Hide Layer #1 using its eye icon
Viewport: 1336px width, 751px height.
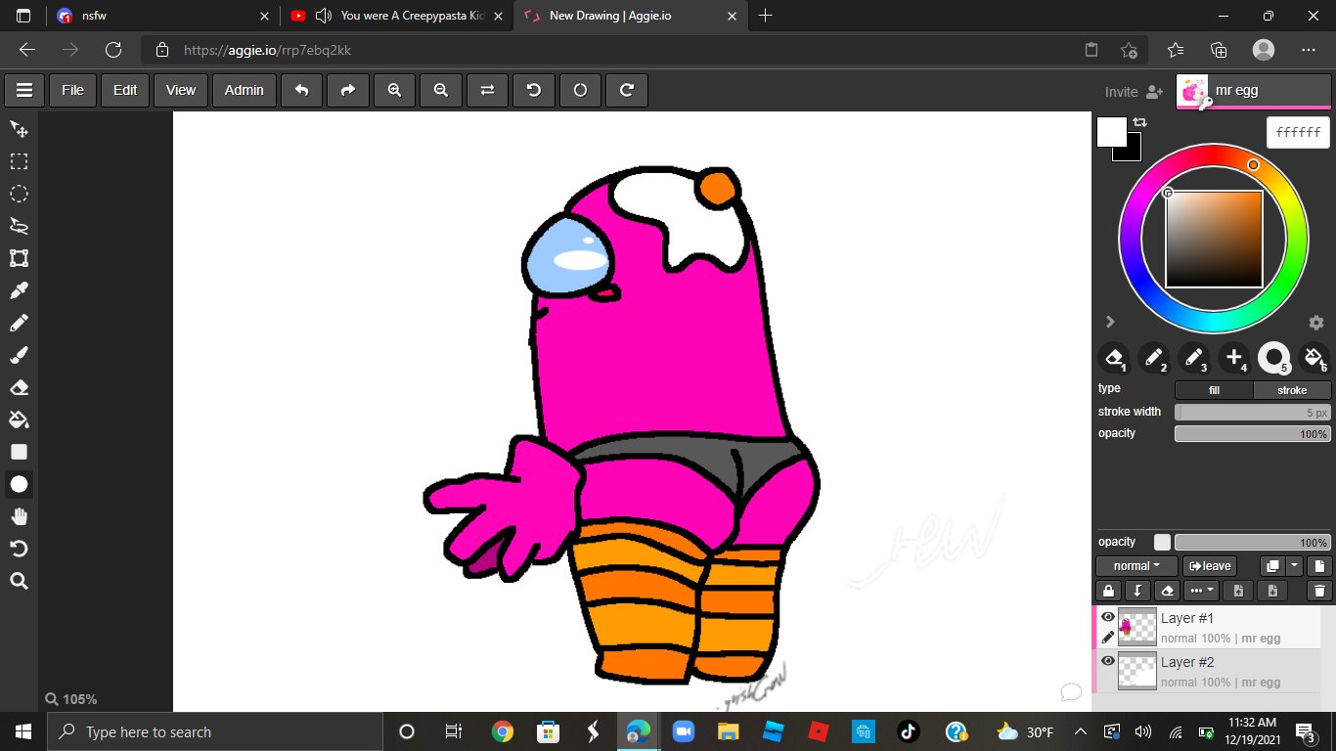pos(1108,617)
